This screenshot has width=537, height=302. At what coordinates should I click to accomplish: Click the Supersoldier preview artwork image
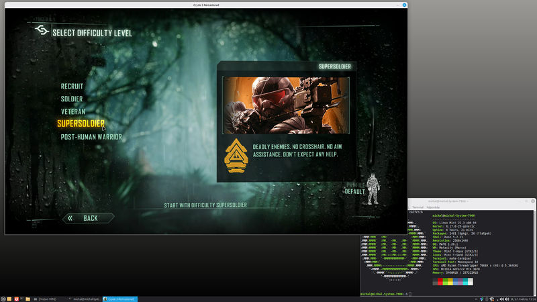pos(286,105)
